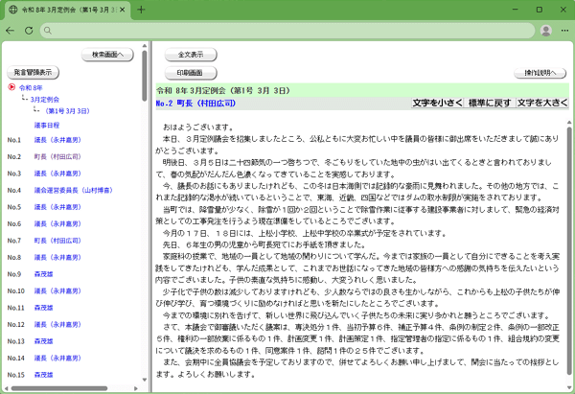Select the (第1号 3月 3日) tree node
Viewport: 575px width, 394px height.
67,111
